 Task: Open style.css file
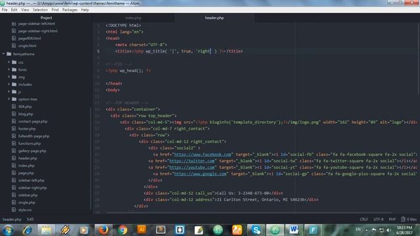pos(25,210)
